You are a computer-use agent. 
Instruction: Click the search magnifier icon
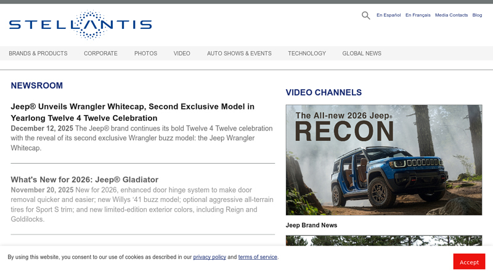point(365,15)
